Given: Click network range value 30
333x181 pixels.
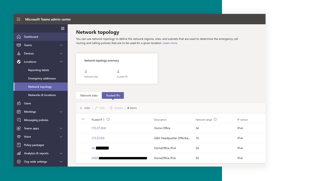Looking at the screenshot, I should 197,158.
